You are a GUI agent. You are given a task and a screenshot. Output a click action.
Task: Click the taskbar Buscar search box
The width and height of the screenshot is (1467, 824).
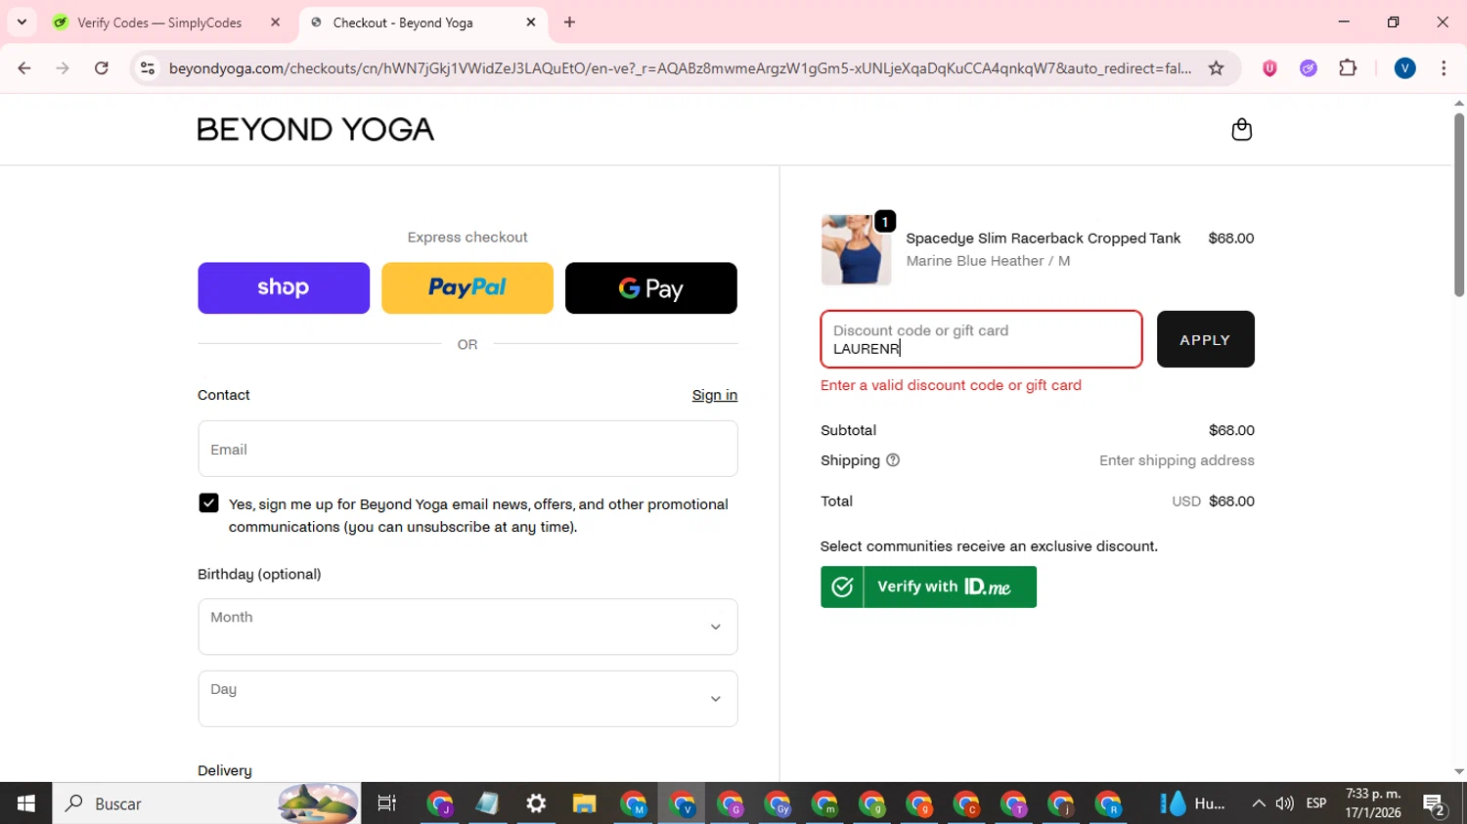click(x=206, y=803)
